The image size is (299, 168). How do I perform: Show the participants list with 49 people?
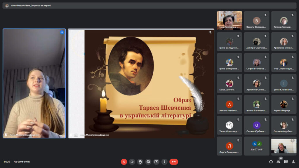click(x=279, y=162)
